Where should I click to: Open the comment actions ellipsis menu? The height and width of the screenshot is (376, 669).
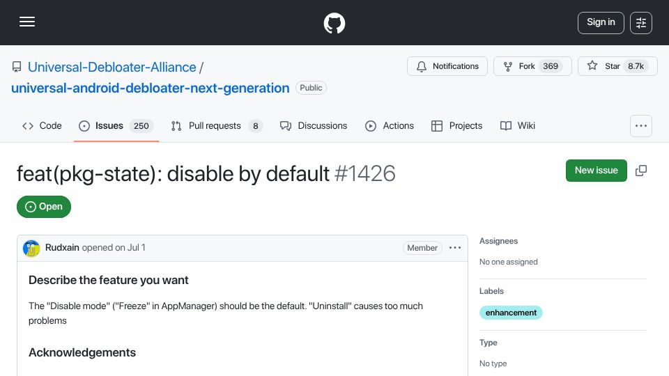[x=455, y=248]
